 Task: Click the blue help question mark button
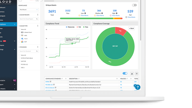[138, 87]
